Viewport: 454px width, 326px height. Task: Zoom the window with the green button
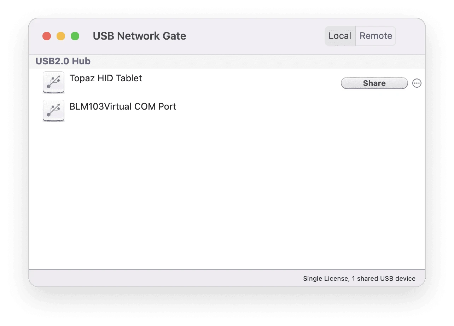[x=75, y=36]
